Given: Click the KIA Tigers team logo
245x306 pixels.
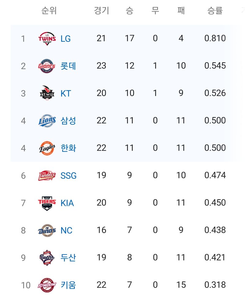Looking at the screenshot, I should (x=47, y=203).
